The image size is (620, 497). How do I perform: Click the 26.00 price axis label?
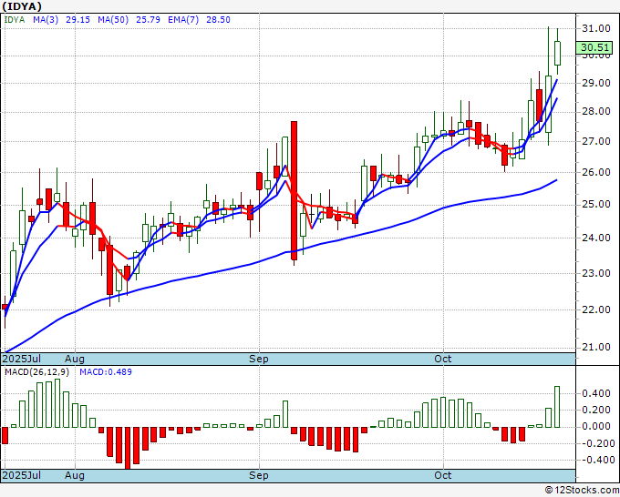(x=596, y=172)
